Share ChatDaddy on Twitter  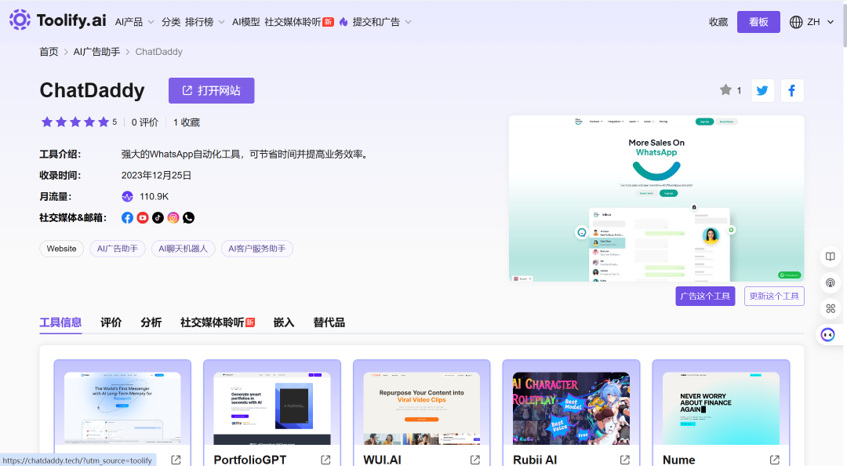tap(762, 90)
